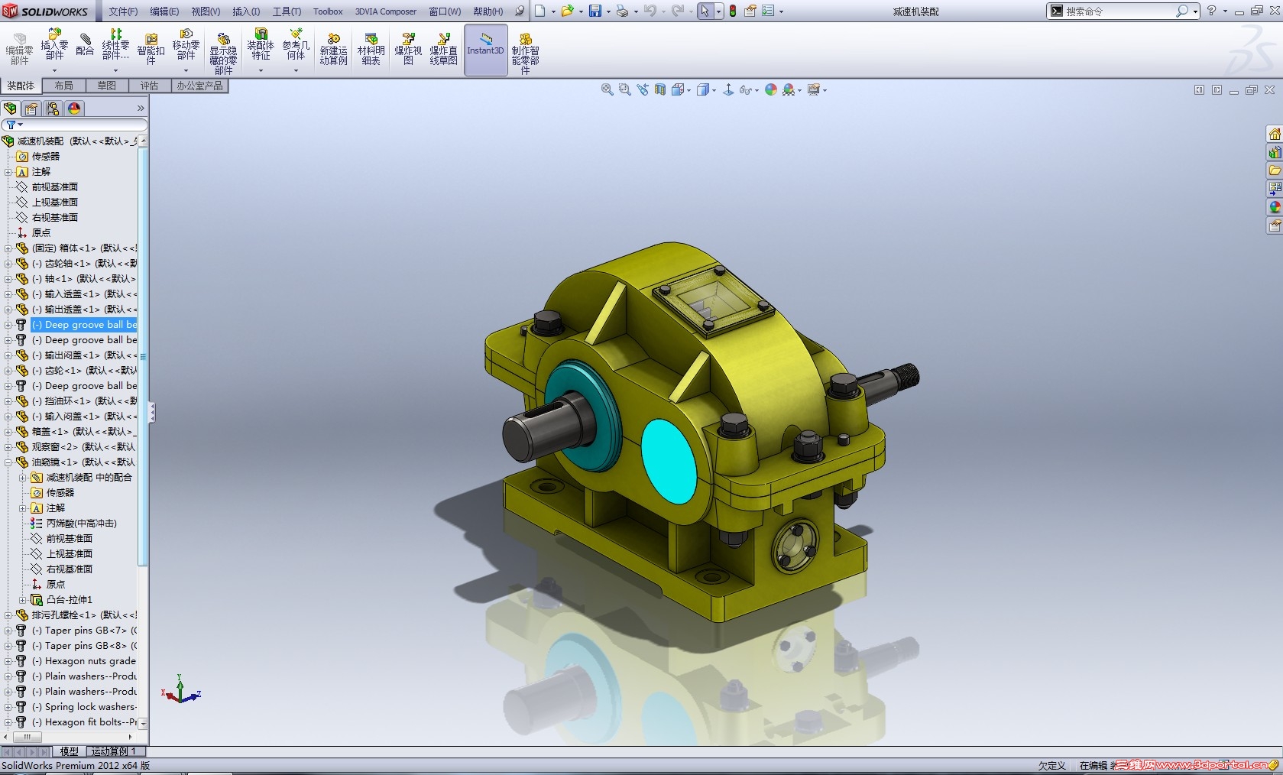This screenshot has width=1283, height=775.
Task: Click the Rebuild traffic light icon
Action: 733,11
